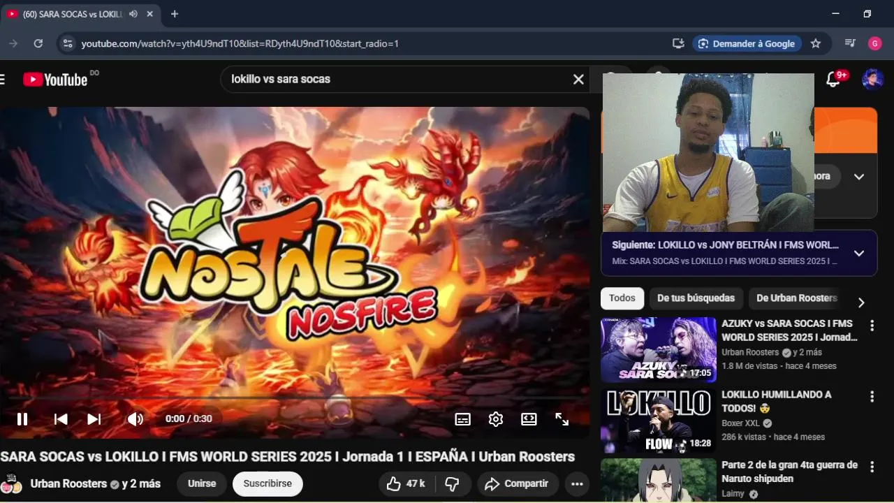Open menu for Parte 2 Naruto video

point(872,467)
